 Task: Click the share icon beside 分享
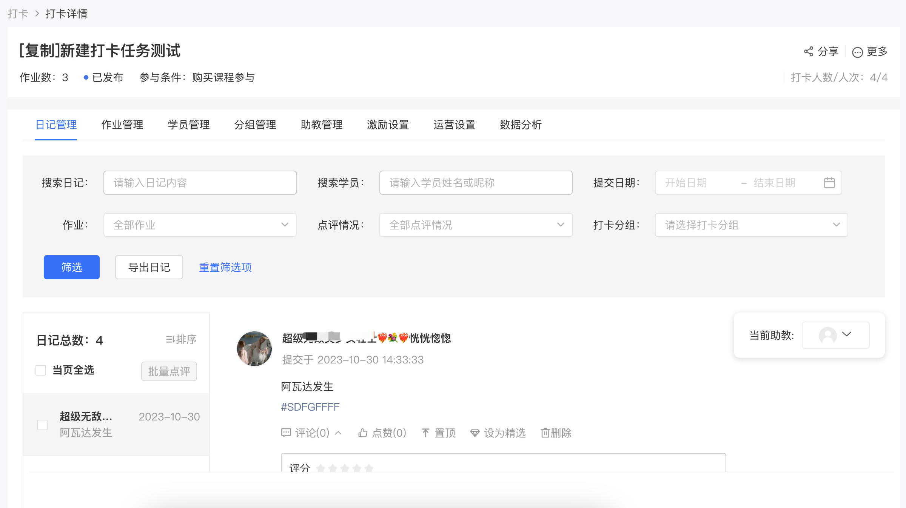point(808,51)
